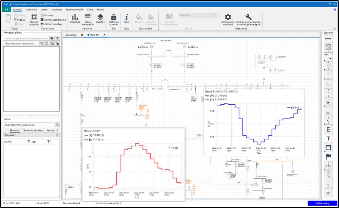The height and width of the screenshot is (208, 339).
Task: Click file manager search input field
Action: click(21, 43)
